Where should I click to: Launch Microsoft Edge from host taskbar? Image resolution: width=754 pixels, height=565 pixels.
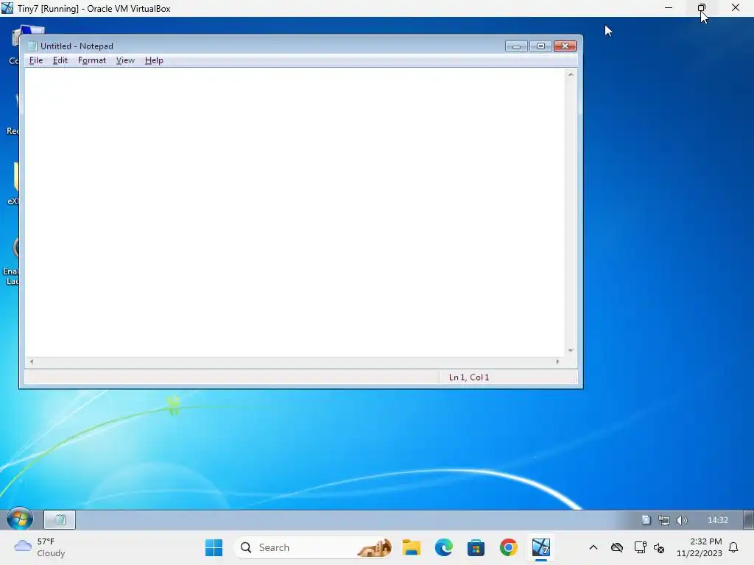pos(444,547)
